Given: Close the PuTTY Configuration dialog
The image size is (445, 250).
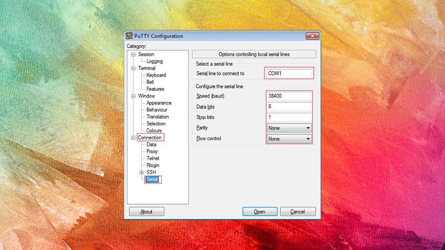Looking at the screenshot, I should coord(312,36).
